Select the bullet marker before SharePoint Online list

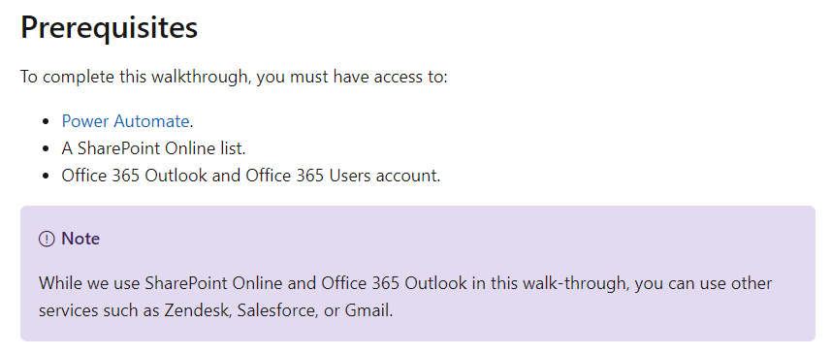pyautogui.click(x=47, y=149)
